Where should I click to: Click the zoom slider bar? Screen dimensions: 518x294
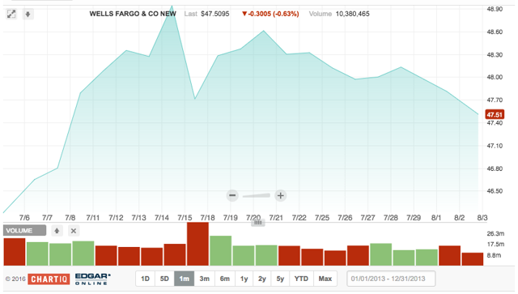coord(257,196)
